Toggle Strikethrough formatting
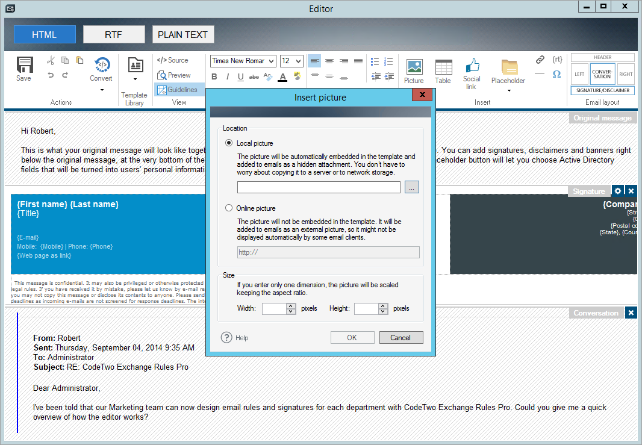The image size is (642, 445). pos(254,76)
